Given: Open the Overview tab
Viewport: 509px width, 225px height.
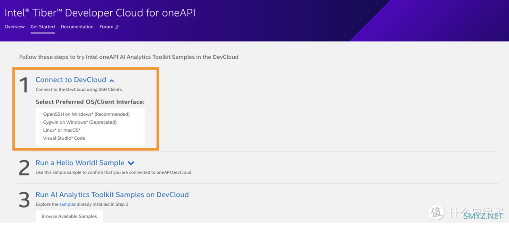Looking at the screenshot, I should coord(15,26).
